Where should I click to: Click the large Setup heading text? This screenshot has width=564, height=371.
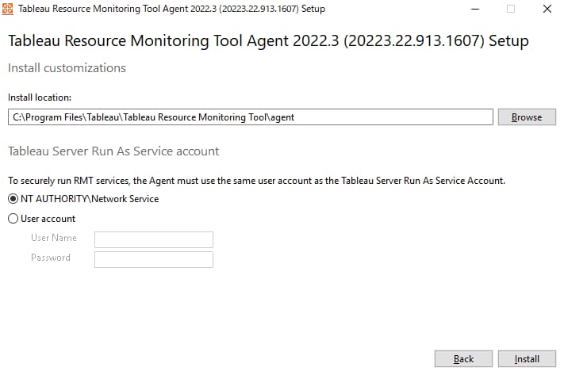click(x=268, y=40)
